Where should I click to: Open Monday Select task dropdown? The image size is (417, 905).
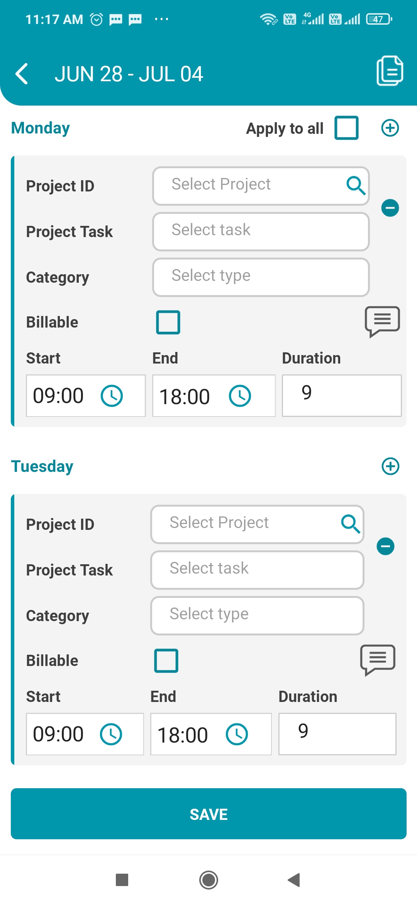(x=261, y=231)
